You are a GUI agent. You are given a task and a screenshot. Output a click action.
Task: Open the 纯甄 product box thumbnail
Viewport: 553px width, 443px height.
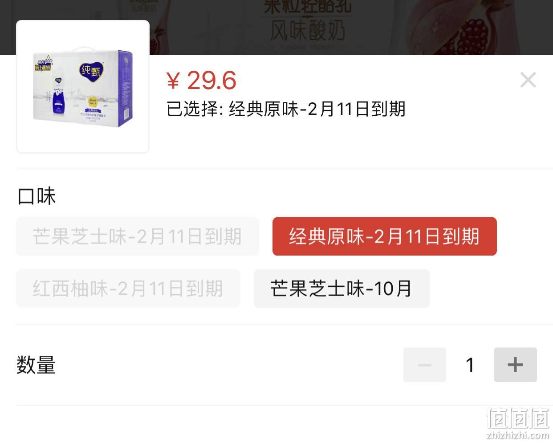point(83,87)
